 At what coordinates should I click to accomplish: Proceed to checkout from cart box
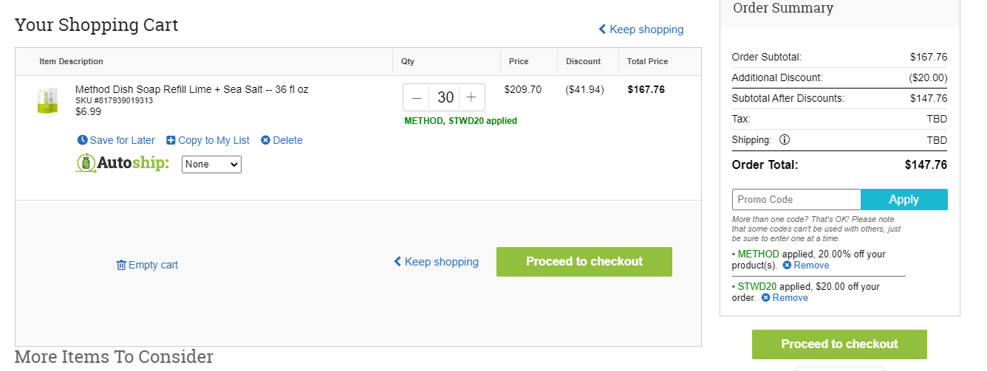tap(584, 262)
